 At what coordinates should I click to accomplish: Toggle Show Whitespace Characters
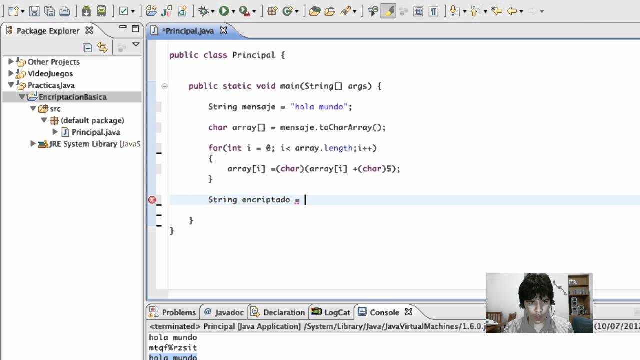(x=433, y=10)
